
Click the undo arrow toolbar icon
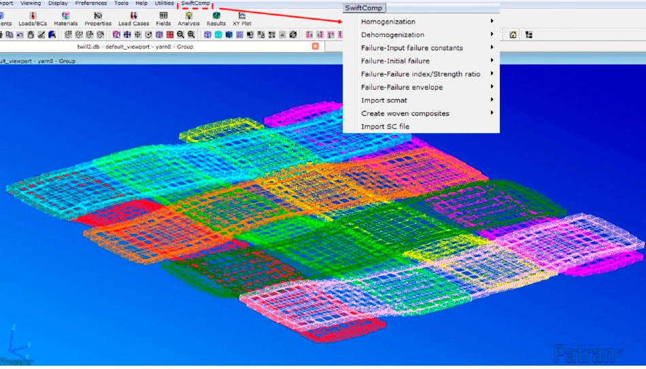[20, 35]
